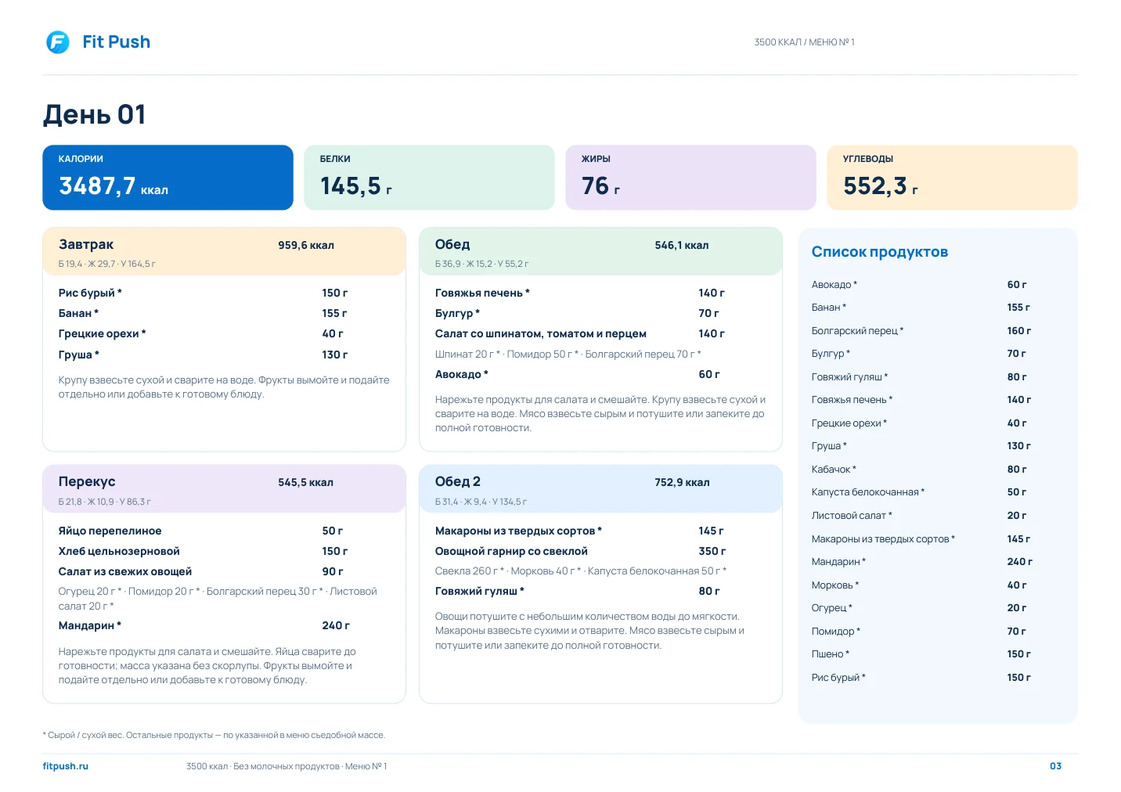Image resolution: width=1121 pixels, height=792 pixels.
Task: Select the Завтрак section header
Action: (x=224, y=251)
